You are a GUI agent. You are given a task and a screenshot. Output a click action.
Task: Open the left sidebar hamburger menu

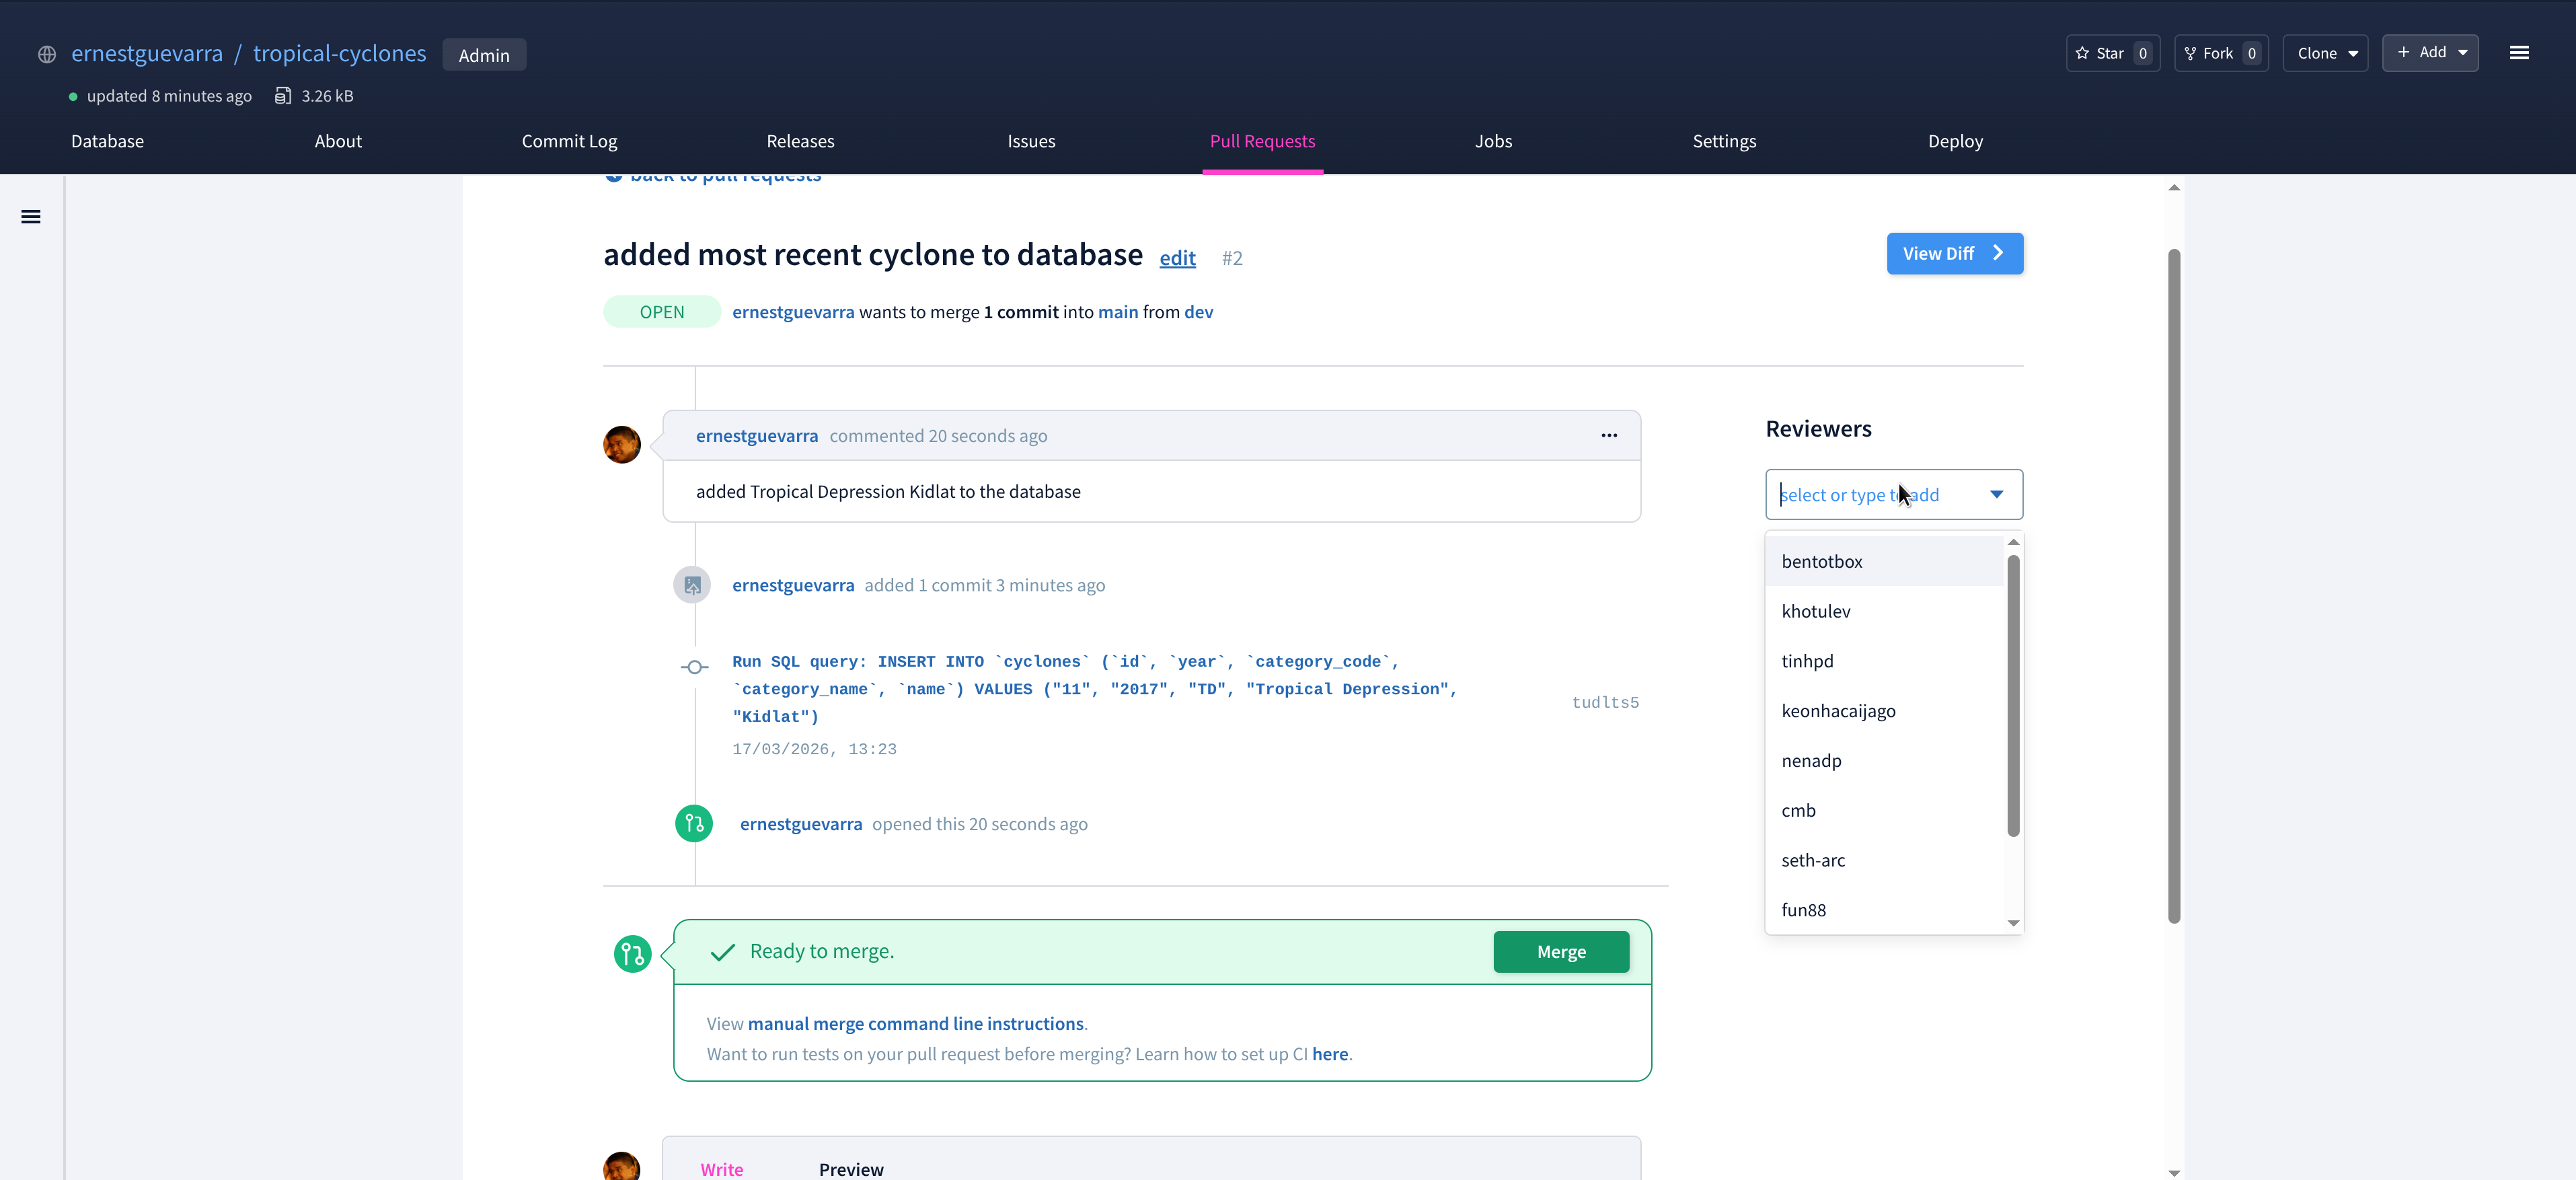(31, 217)
